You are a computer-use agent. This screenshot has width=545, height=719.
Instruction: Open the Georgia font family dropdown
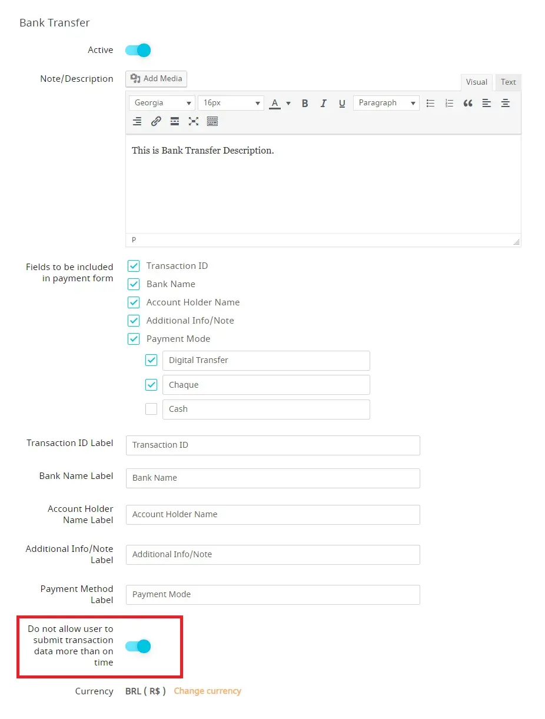pos(162,103)
